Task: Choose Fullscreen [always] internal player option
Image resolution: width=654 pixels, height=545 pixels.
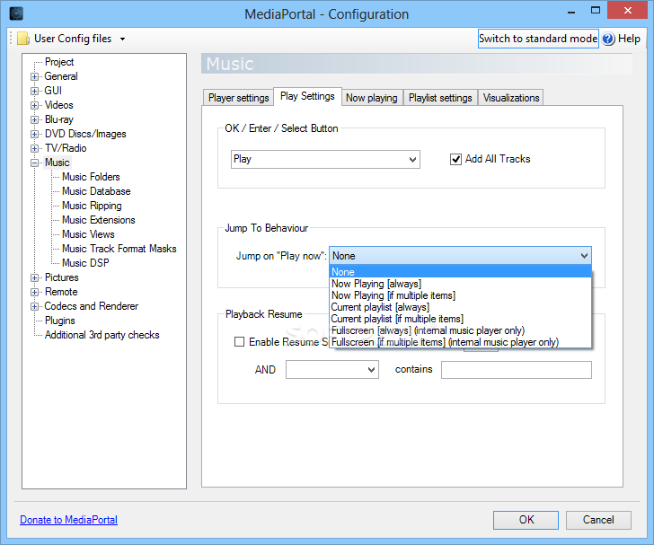Action: click(460, 330)
